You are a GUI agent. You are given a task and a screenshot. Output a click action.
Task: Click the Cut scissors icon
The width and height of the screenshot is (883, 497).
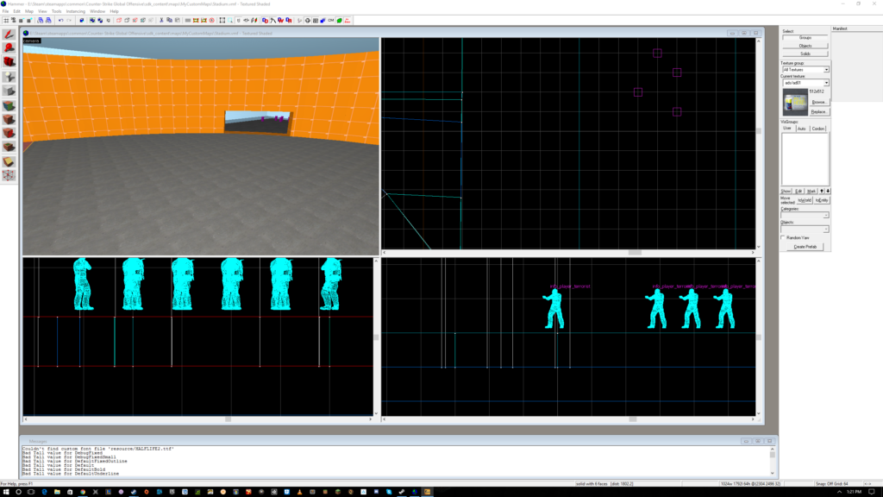[x=161, y=21]
